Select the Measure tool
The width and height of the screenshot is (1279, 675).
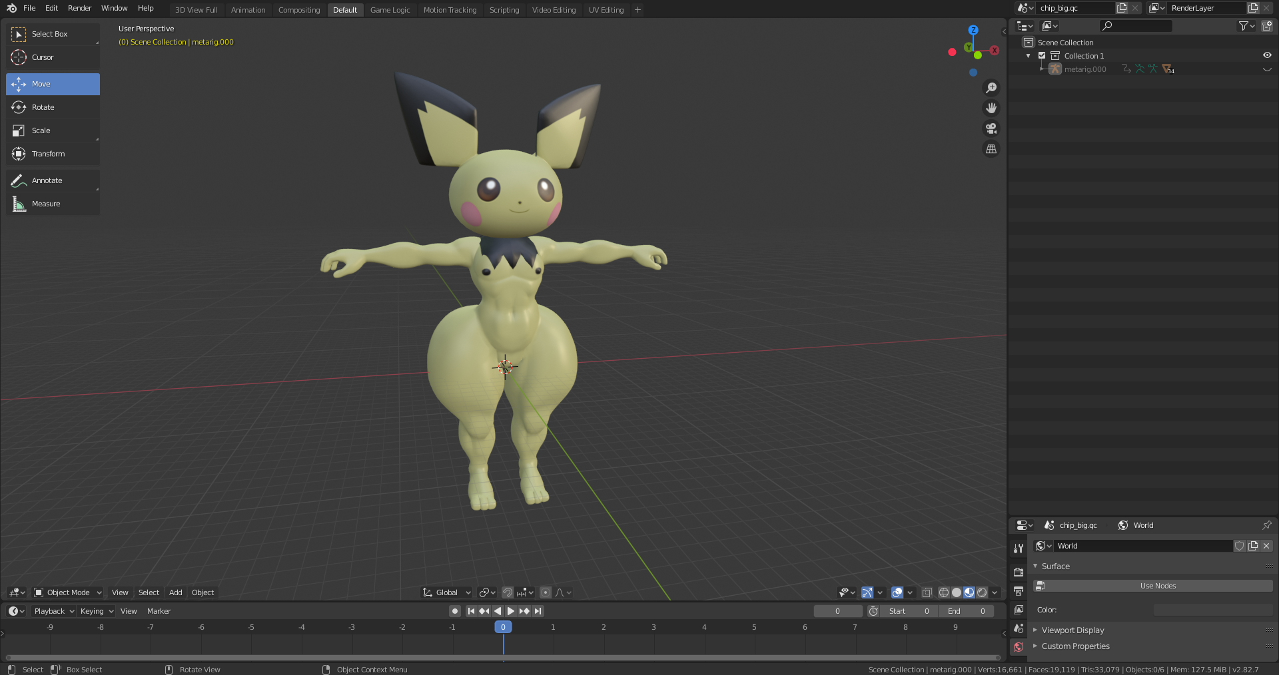tap(53, 204)
